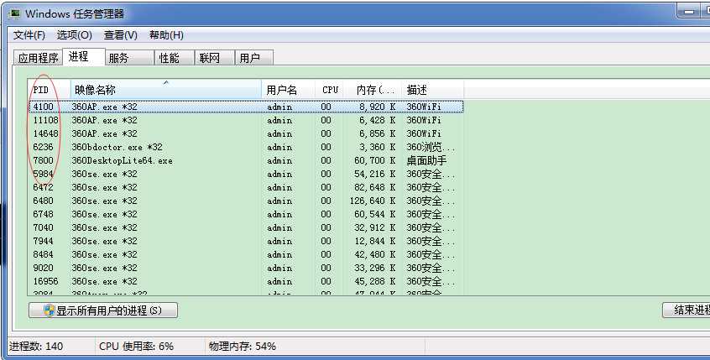710x360 pixels.
Task: Select process row with PID 4100
Action: click(247, 107)
